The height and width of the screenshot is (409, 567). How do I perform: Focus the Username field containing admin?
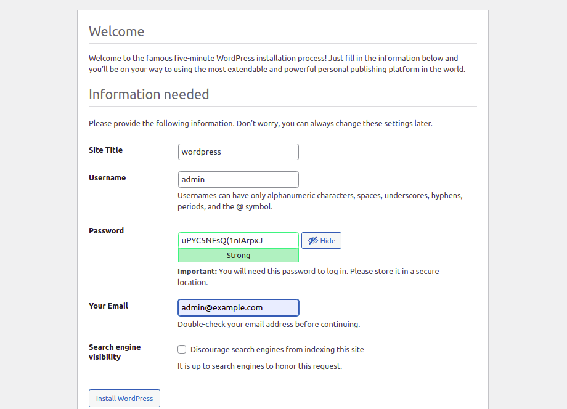[x=239, y=180]
